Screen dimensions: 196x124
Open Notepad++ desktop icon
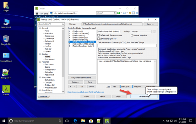click(x=6, y=74)
